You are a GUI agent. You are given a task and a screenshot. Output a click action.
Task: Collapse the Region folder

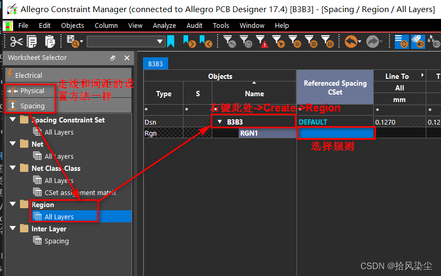13,204
